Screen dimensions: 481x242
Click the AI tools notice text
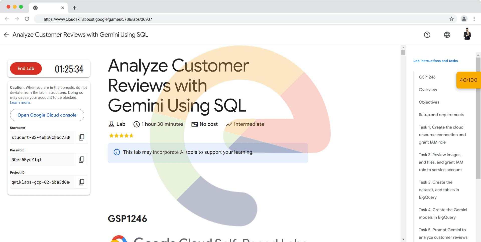(188, 152)
